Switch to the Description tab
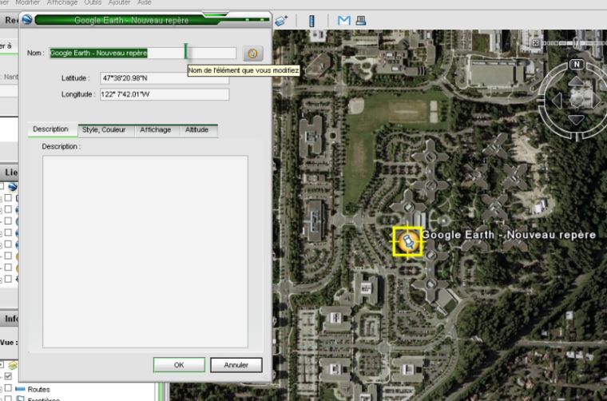607x401 pixels. point(50,129)
